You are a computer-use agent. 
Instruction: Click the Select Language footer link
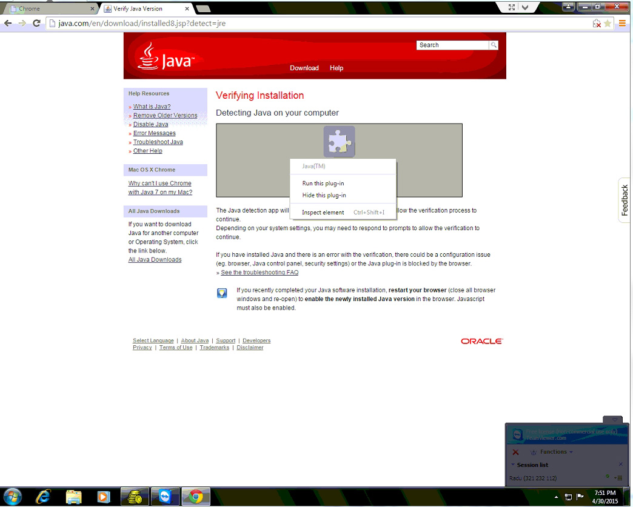153,340
